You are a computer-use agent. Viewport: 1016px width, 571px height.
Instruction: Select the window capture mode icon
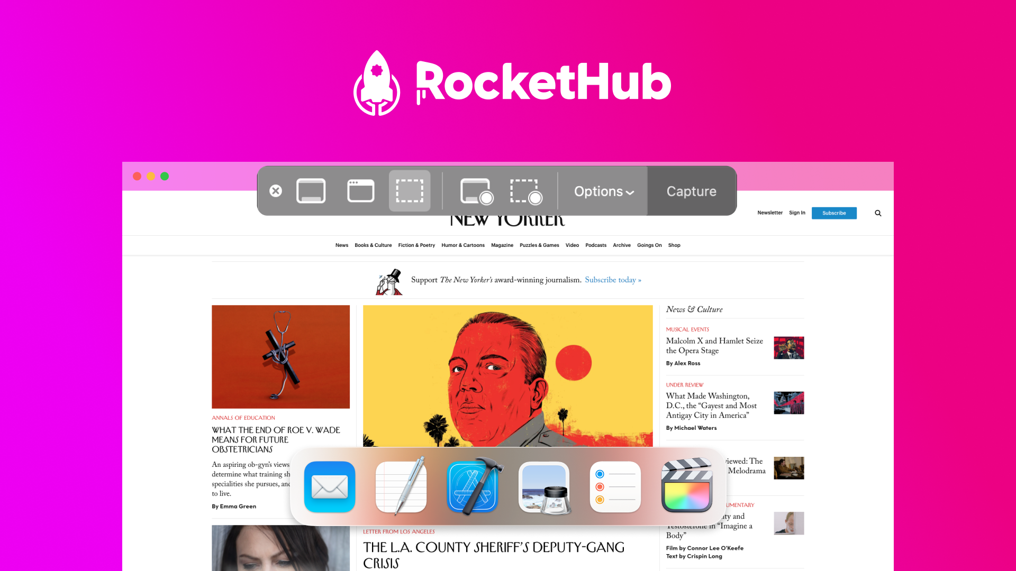click(360, 190)
